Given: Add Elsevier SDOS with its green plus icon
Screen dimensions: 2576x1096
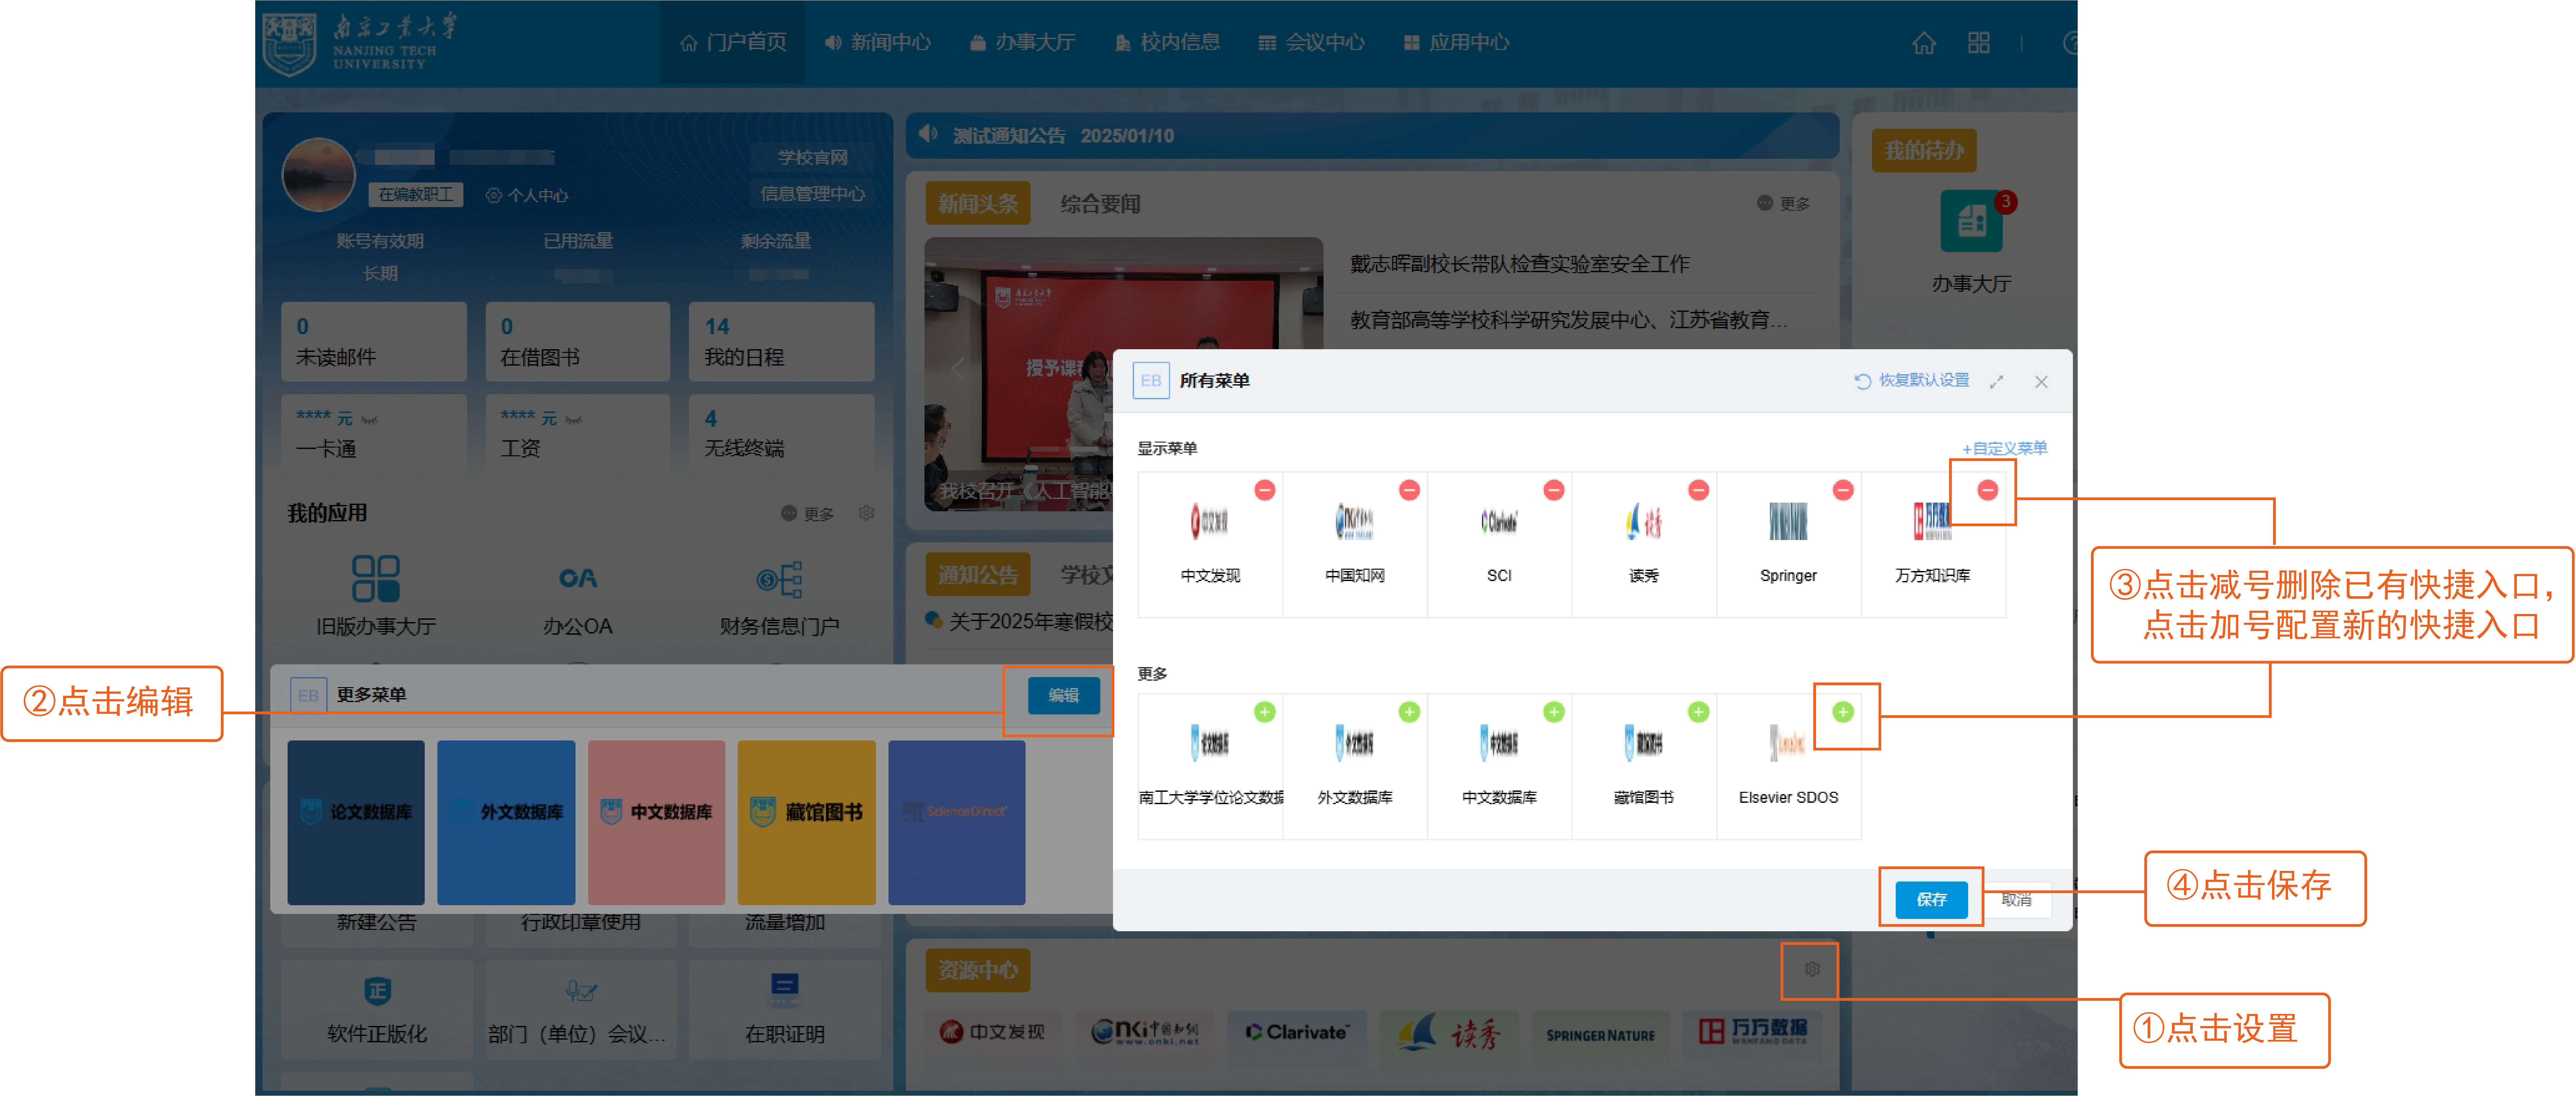Looking at the screenshot, I should click(1843, 712).
